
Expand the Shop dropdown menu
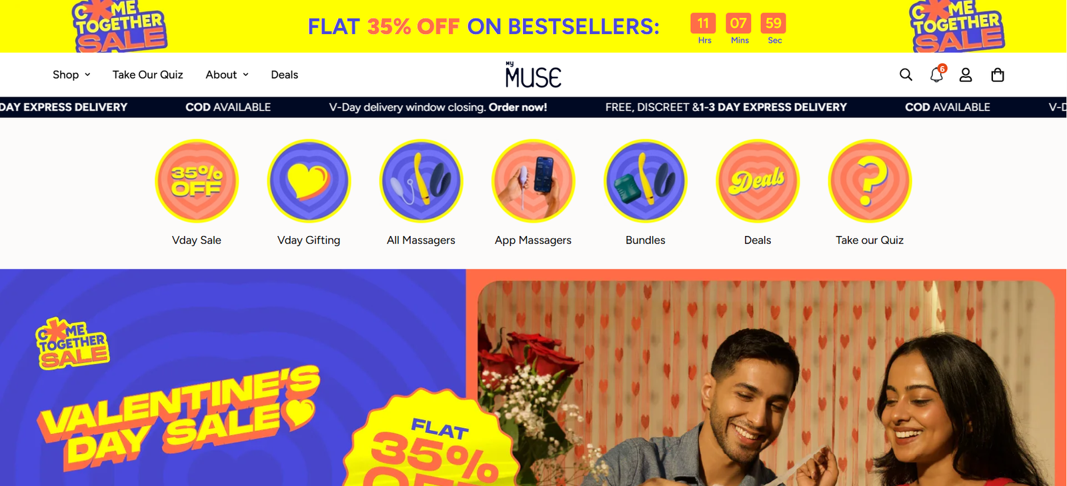pos(71,75)
